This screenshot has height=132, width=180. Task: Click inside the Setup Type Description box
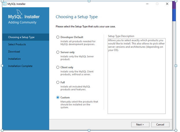point(137,76)
